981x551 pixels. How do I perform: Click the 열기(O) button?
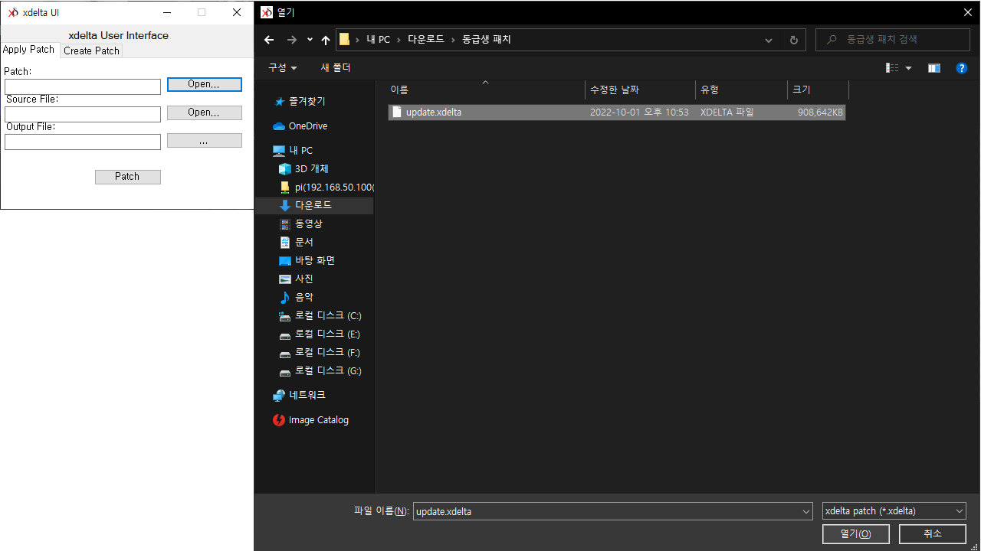(855, 533)
